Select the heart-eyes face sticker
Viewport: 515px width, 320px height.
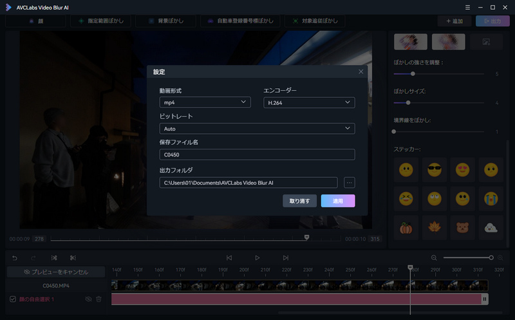click(462, 170)
